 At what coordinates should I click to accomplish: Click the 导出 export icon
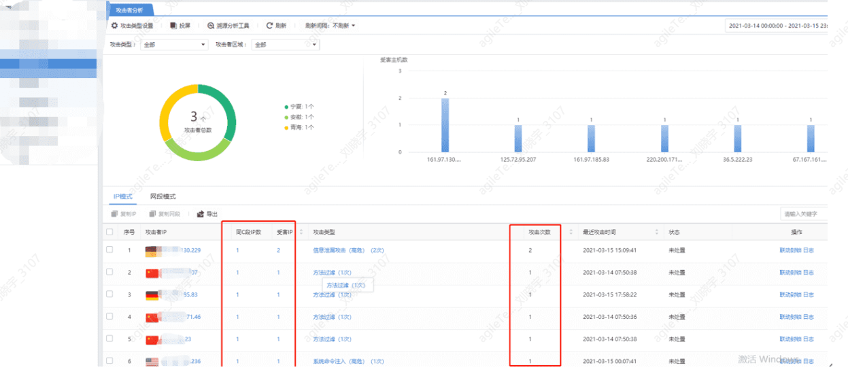tap(201, 214)
